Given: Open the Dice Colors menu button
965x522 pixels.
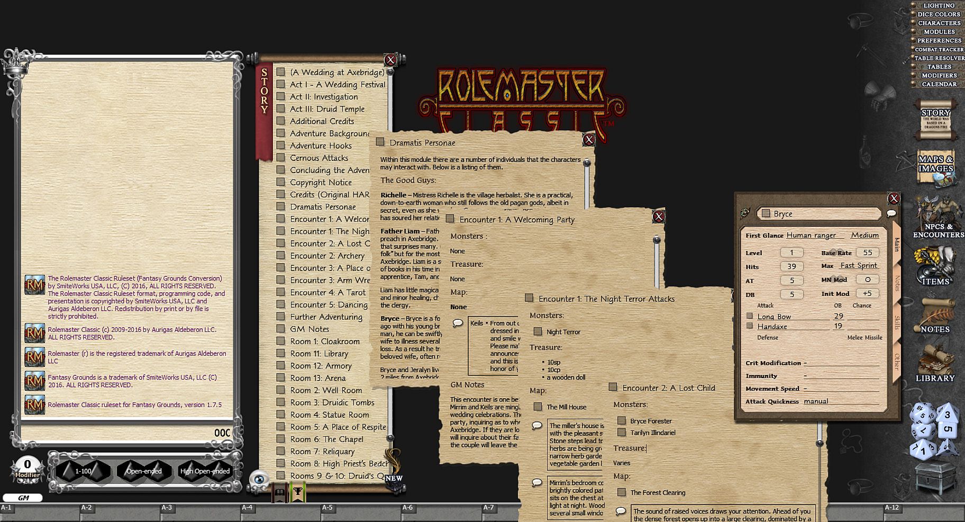Looking at the screenshot, I should (939, 14).
